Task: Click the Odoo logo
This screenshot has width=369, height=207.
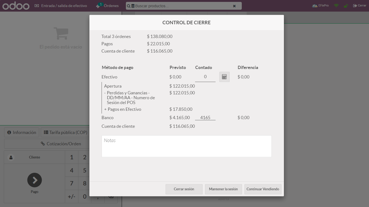Action: (x=16, y=6)
